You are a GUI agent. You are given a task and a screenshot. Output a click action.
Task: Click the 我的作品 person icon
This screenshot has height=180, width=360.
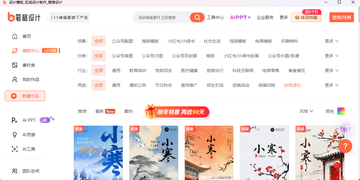click(14, 79)
